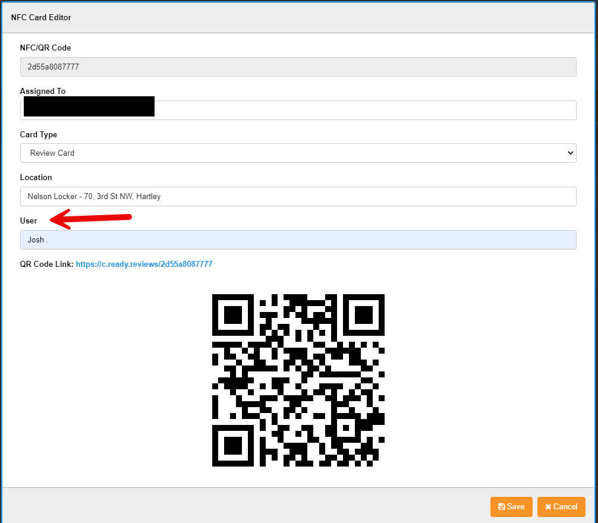Select the User field showing Josh
This screenshot has height=523, width=598.
click(297, 240)
